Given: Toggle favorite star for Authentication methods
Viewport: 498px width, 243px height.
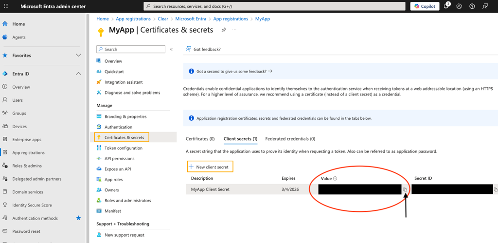Looking at the screenshot, I should click(78, 218).
